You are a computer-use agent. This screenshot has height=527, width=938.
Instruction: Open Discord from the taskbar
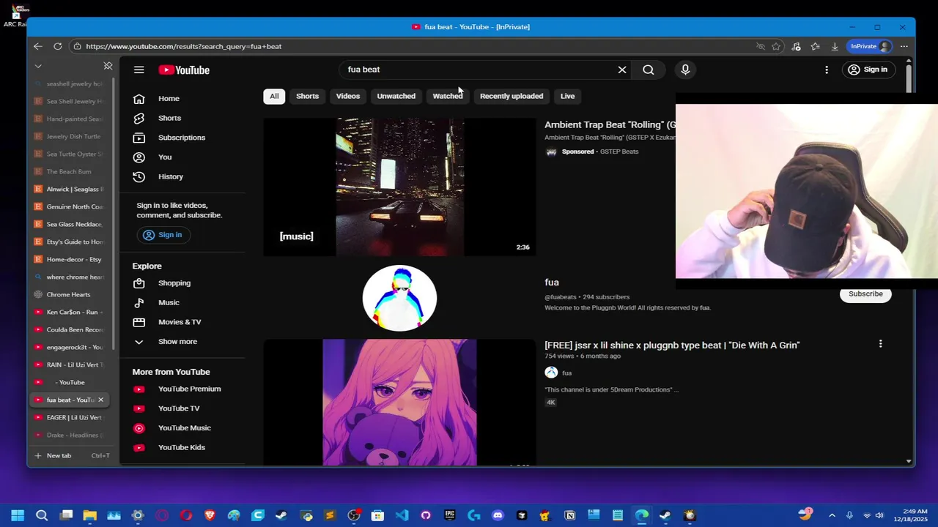tap(498, 515)
